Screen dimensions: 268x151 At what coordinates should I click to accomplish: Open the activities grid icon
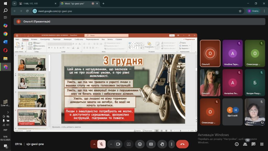261,144
